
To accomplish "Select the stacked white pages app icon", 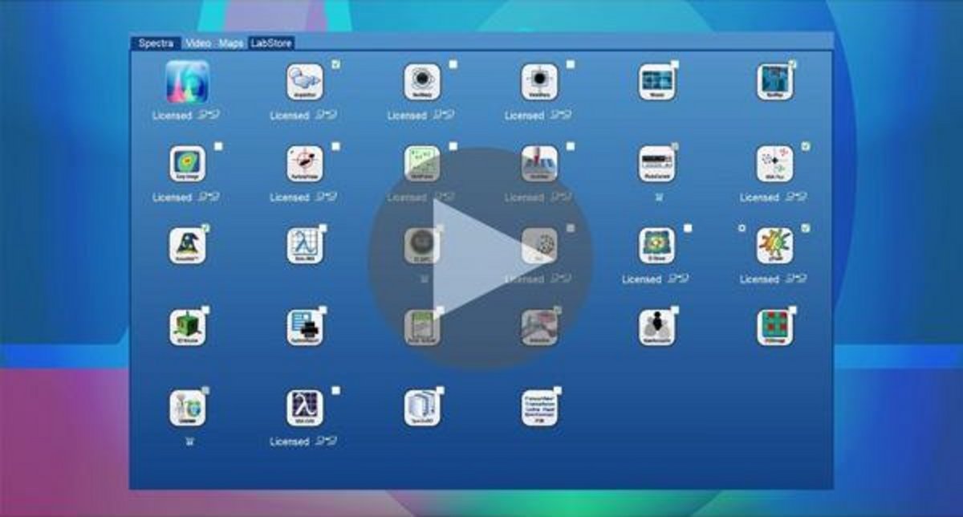I will 422,408.
